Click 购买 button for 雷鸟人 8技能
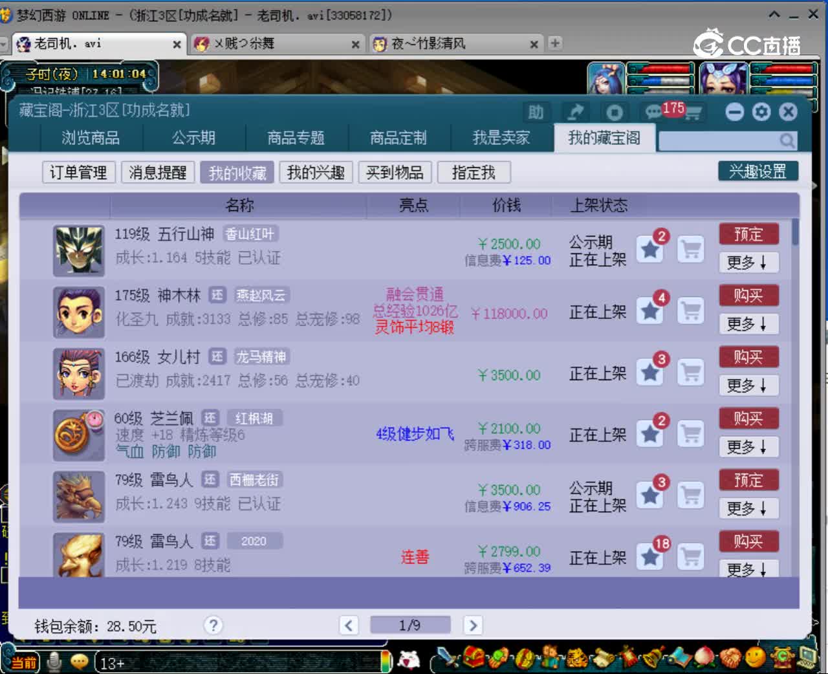The width and height of the screenshot is (828, 674). pos(748,541)
